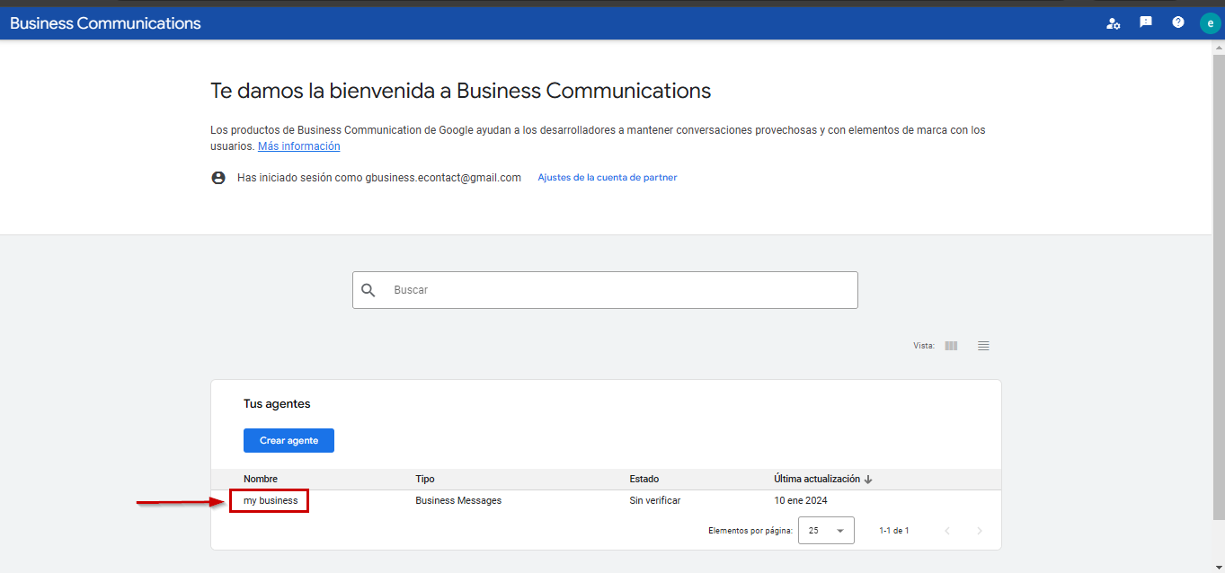Click the signed-in account person icon
1225x573 pixels.
(x=218, y=178)
